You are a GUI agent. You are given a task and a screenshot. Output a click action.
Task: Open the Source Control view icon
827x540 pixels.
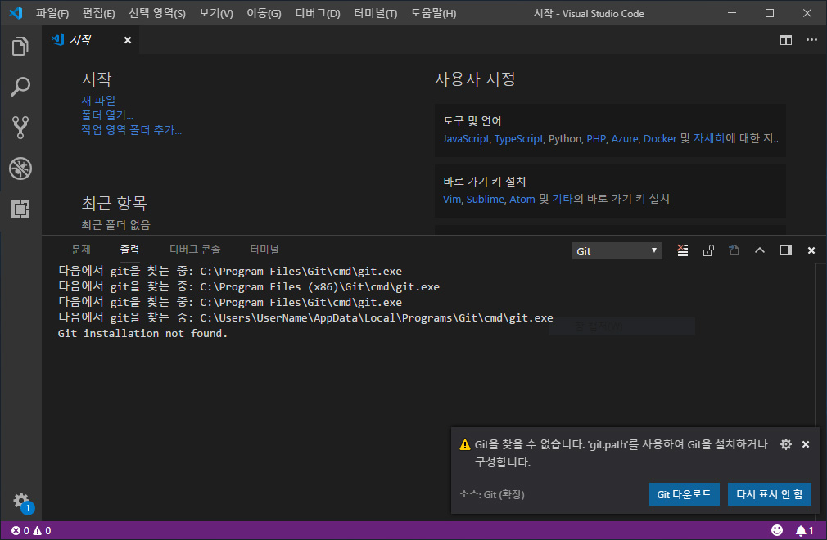click(20, 128)
